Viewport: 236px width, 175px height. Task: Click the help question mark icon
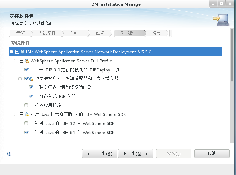click(x=9, y=154)
